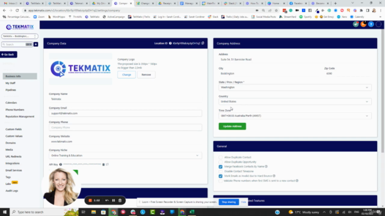Image resolution: width=385 pixels, height=216 pixels.
Task: Open the Company Niche dropdown
Action: [x=125, y=155]
